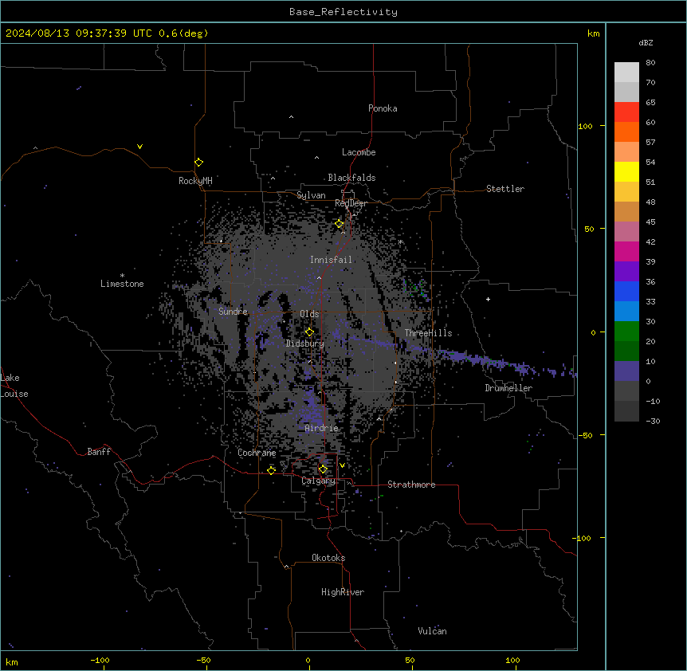This screenshot has height=671, width=687.
Task: Click the Airdrie city label
Action: click(322, 428)
